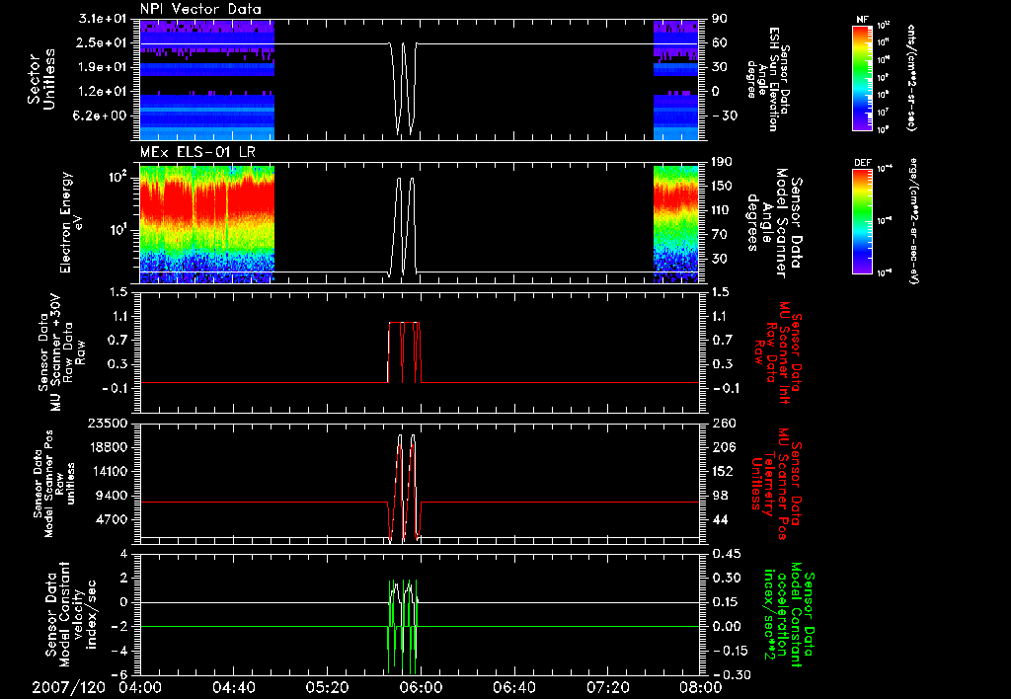The height and width of the screenshot is (699, 1011).
Task: Click the 07:20 time axis tick label
Action: 607,687
